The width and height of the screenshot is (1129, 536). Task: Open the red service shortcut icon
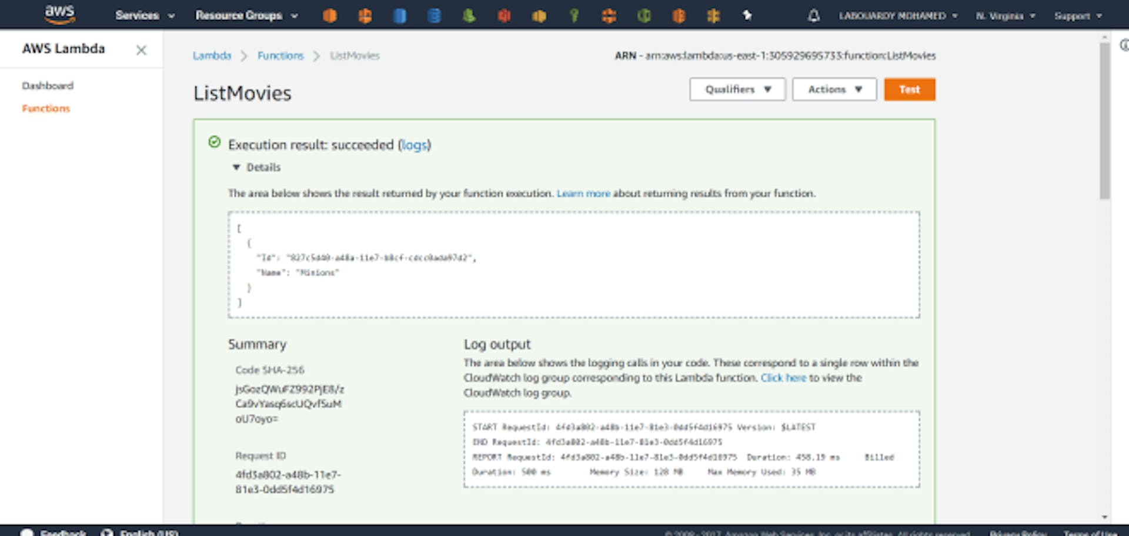504,15
